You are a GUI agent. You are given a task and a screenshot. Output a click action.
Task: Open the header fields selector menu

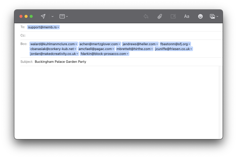pos(63,16)
